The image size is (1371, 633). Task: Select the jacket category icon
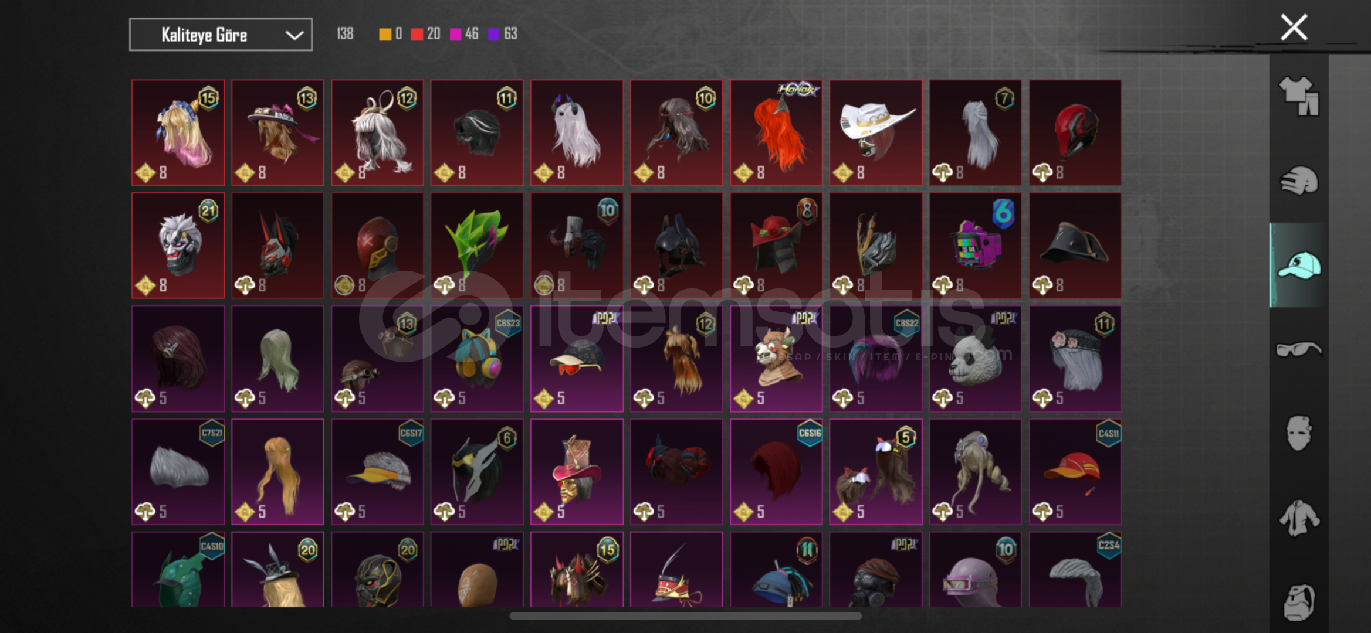1299,518
